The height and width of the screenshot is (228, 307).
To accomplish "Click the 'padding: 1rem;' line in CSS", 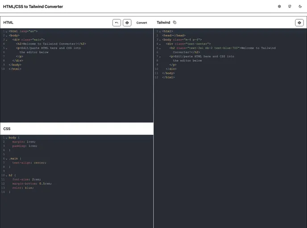I will 25,146.
